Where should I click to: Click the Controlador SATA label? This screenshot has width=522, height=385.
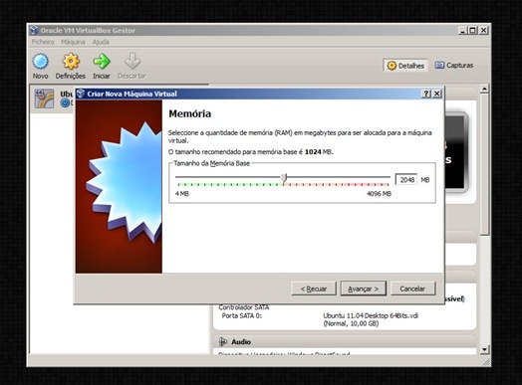point(244,307)
